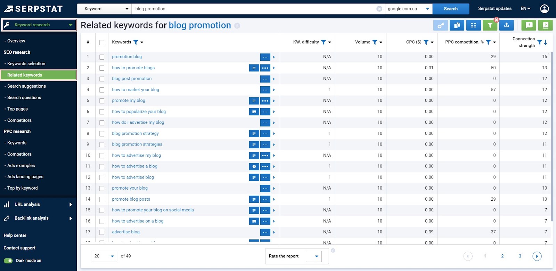The height and width of the screenshot is (271, 556).
Task: Click the Keywords column filter funnel icon
Action: 136,42
